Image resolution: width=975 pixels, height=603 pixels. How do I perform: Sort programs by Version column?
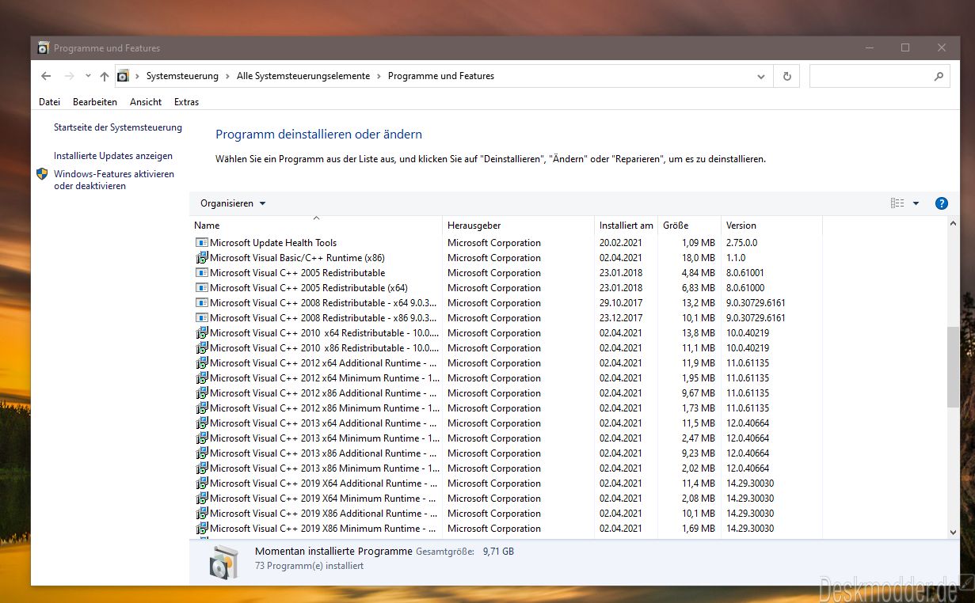pyautogui.click(x=771, y=226)
